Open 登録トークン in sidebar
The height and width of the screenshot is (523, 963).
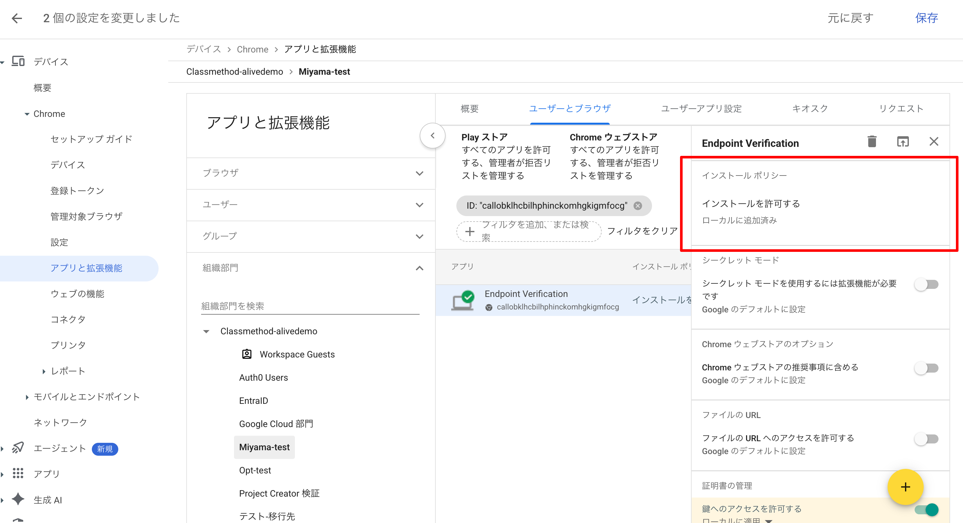click(77, 191)
